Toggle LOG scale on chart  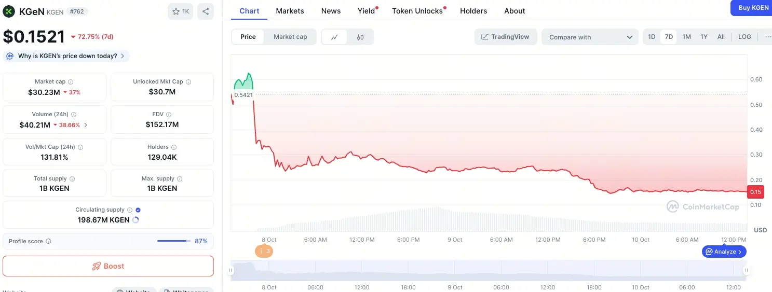pyautogui.click(x=744, y=37)
